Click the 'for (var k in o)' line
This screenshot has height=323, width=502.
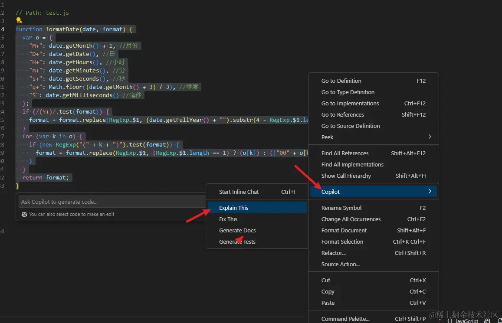point(52,137)
